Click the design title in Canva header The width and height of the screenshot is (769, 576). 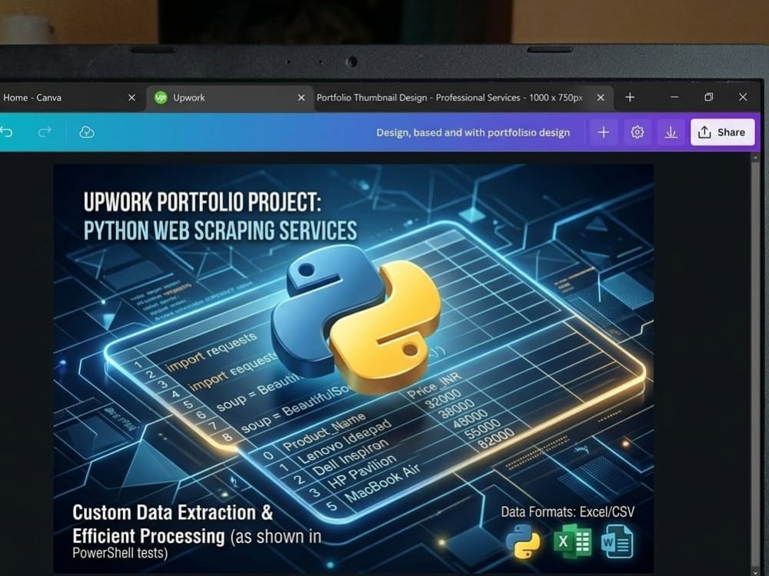pos(473,132)
